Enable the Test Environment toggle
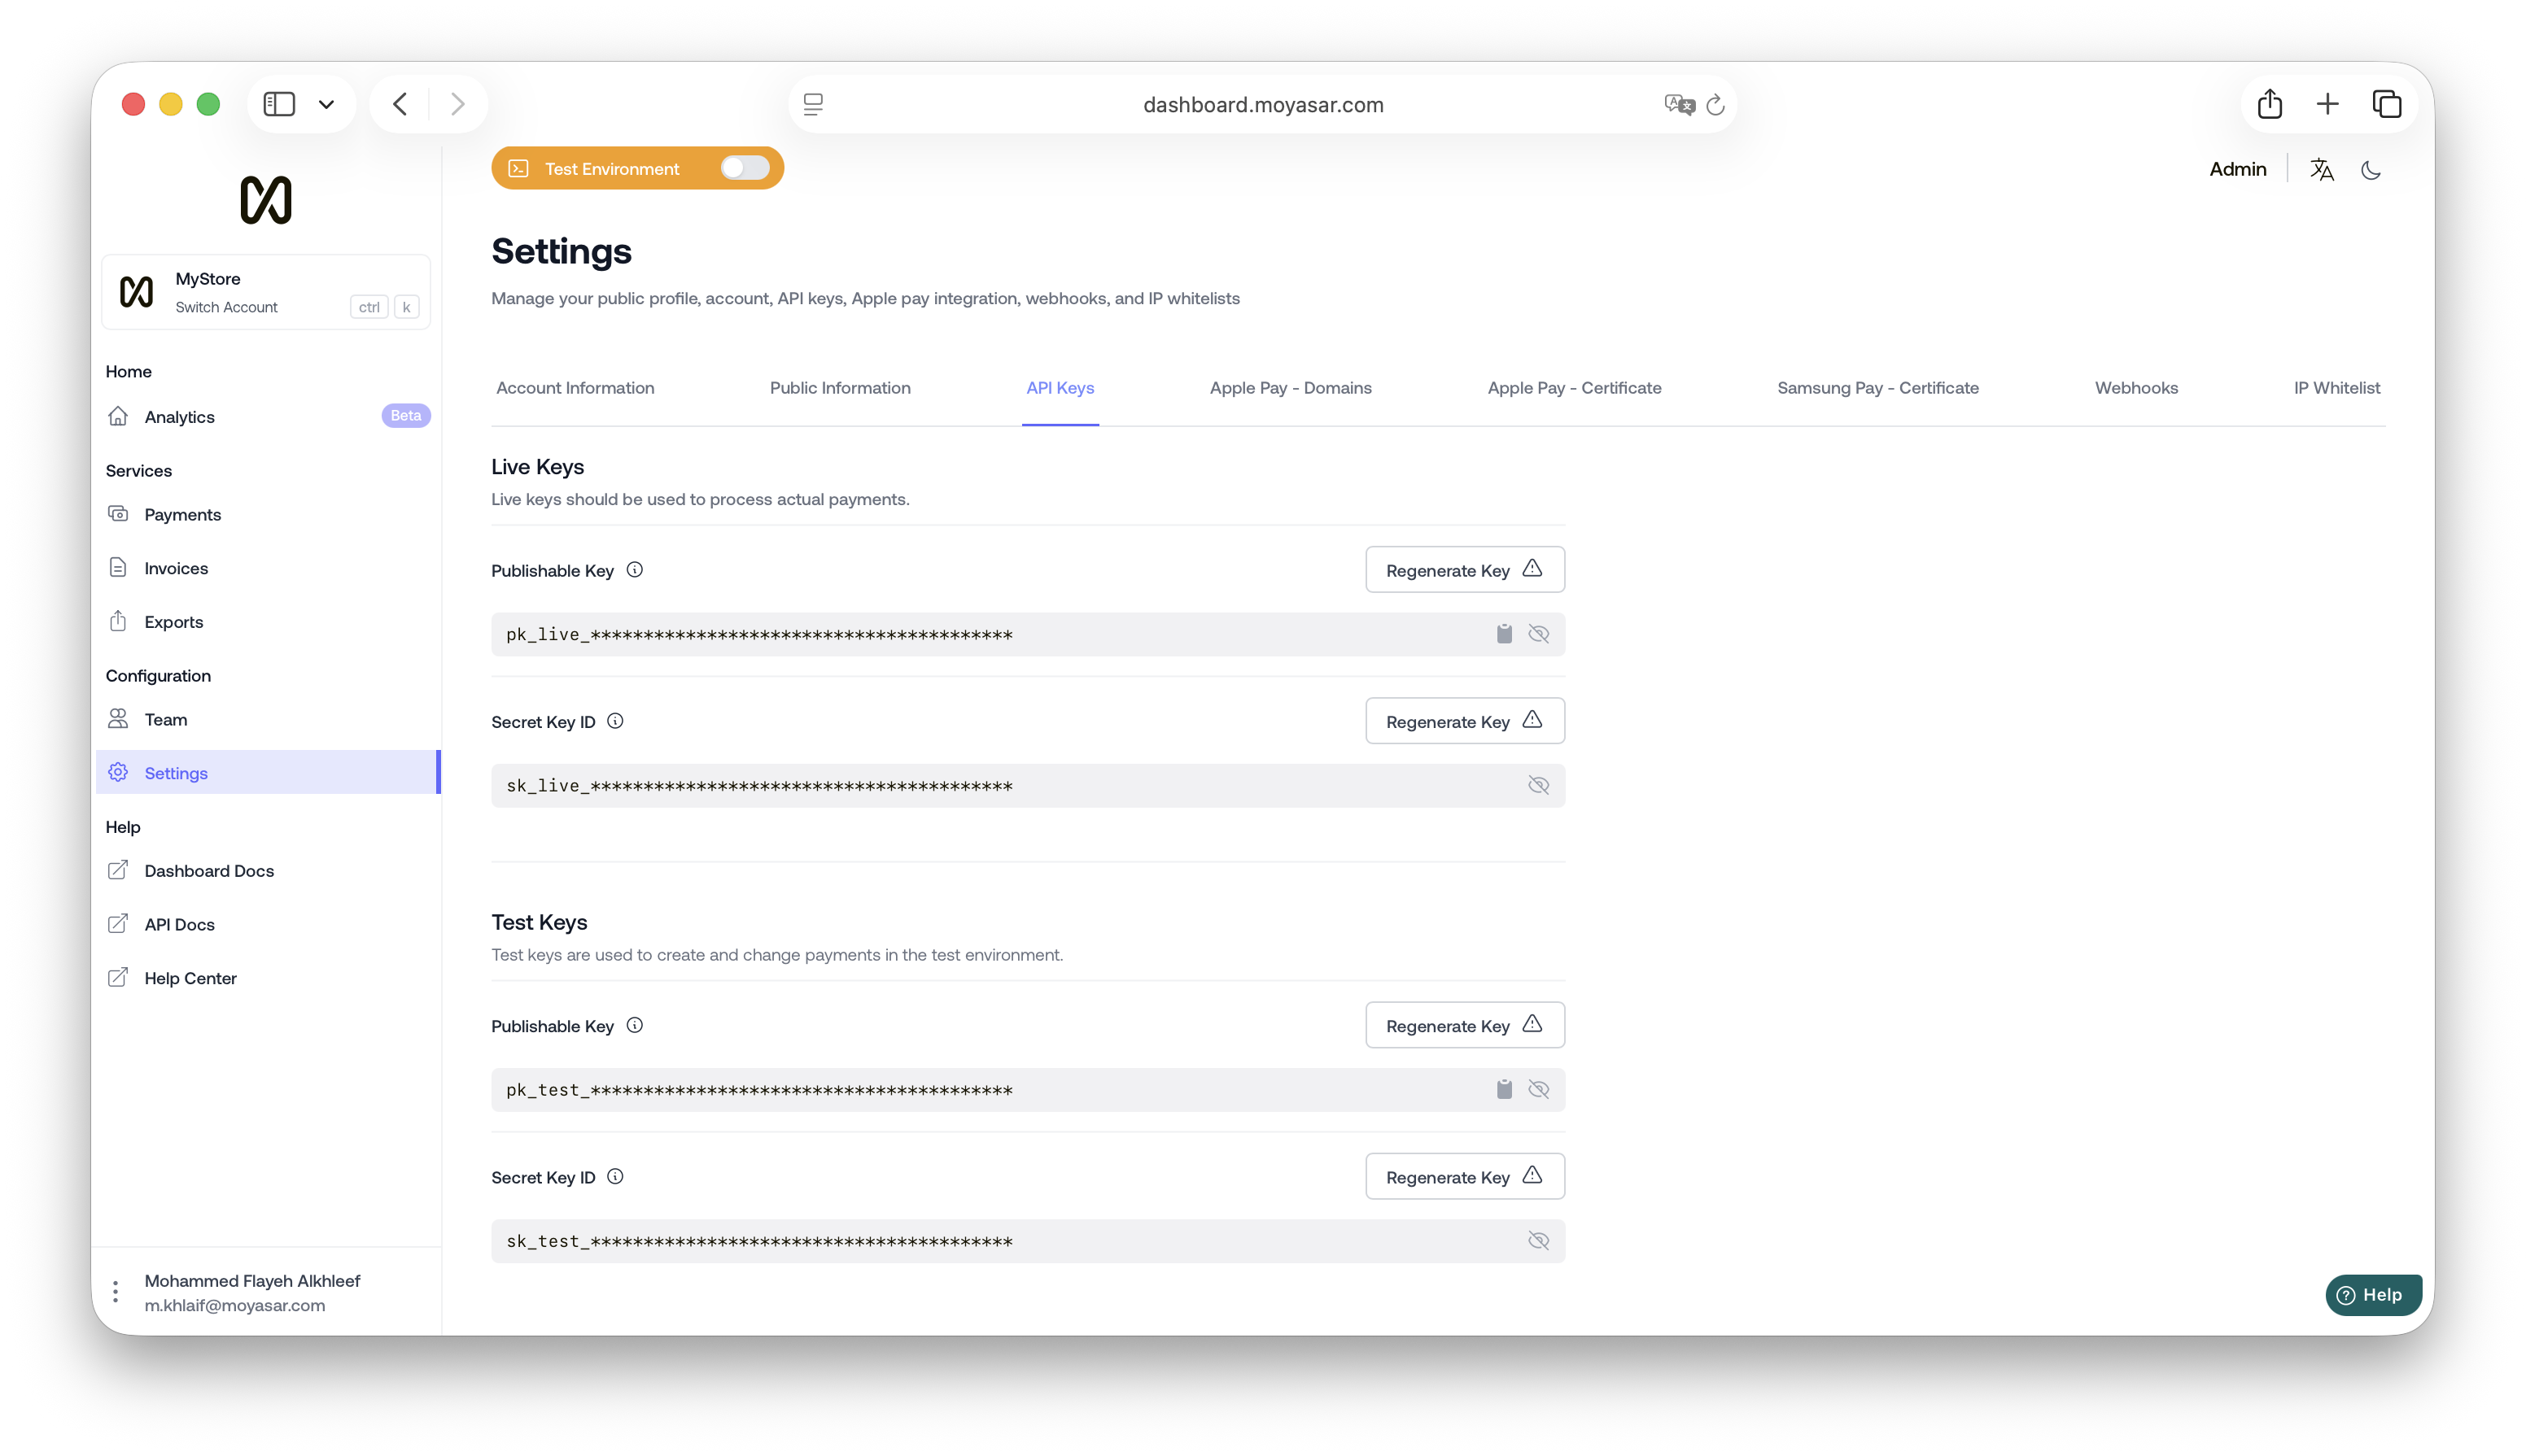The width and height of the screenshot is (2526, 1456). point(745,168)
